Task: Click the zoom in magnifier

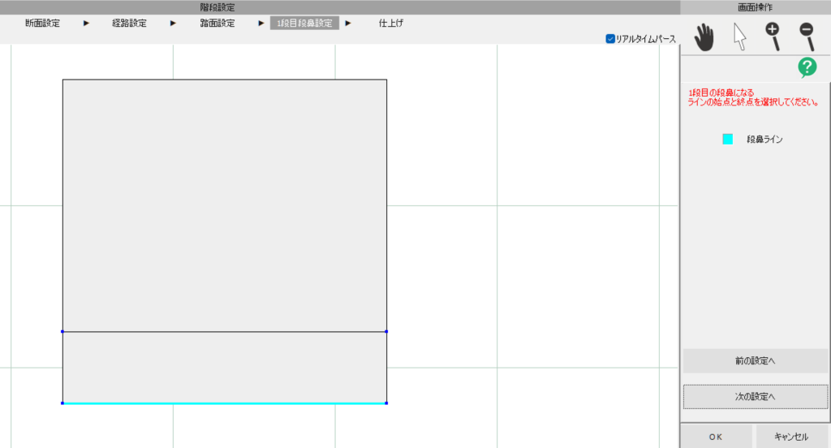Action: coord(773,37)
